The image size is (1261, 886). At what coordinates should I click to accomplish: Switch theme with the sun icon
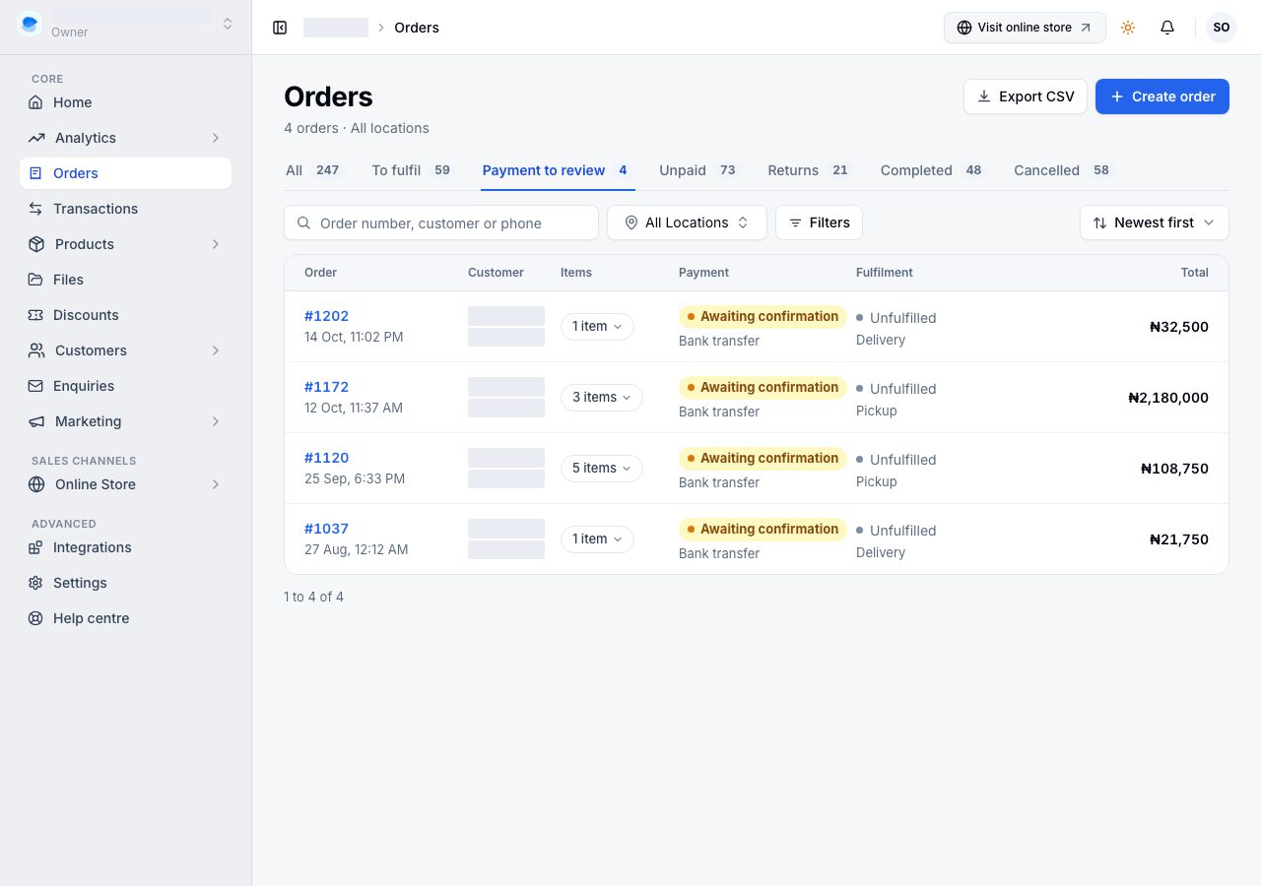pos(1128,28)
